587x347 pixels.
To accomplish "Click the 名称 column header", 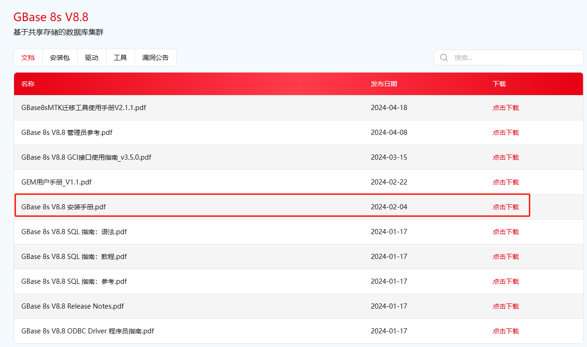I will click(x=28, y=84).
